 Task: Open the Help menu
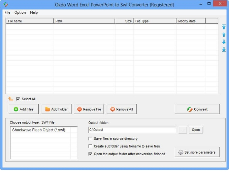click(34, 12)
